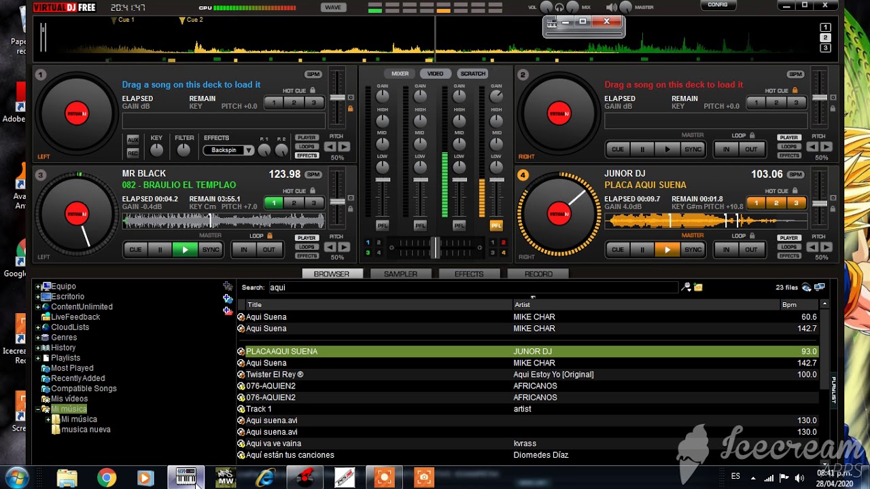Click the Windows Media Player taskbar icon

click(x=145, y=478)
